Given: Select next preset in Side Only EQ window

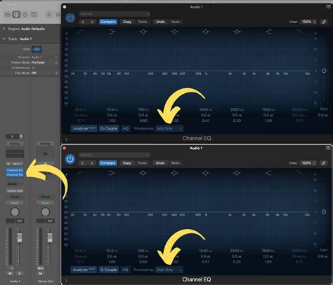Looking at the screenshot, I should pyautogui.click(x=92, y=163).
